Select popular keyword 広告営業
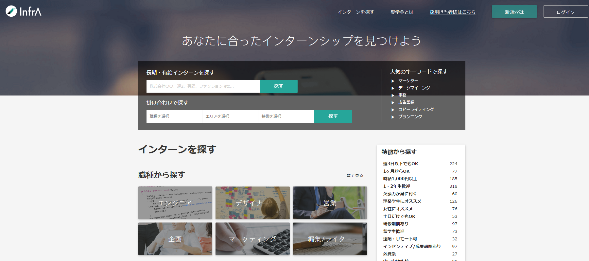Image resolution: width=589 pixels, height=261 pixels. point(406,102)
